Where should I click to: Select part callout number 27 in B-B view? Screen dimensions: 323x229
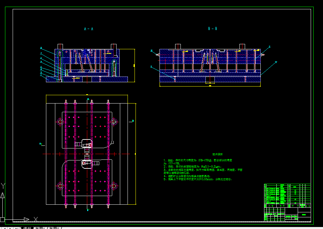pos(276,62)
